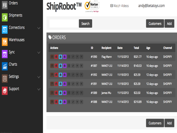This screenshot has width=177, height=133.
Task: Expand the Connections submenu chevron
Action: click(39, 28)
